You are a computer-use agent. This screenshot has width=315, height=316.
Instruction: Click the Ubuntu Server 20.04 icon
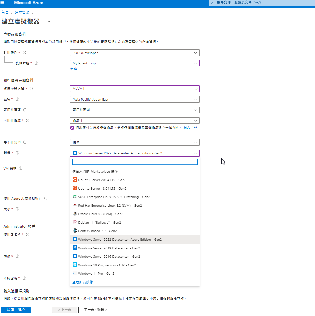tap(75, 180)
